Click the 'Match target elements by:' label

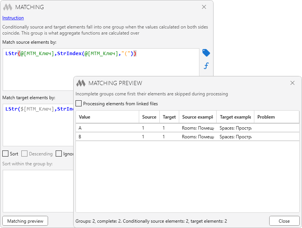[29, 98]
